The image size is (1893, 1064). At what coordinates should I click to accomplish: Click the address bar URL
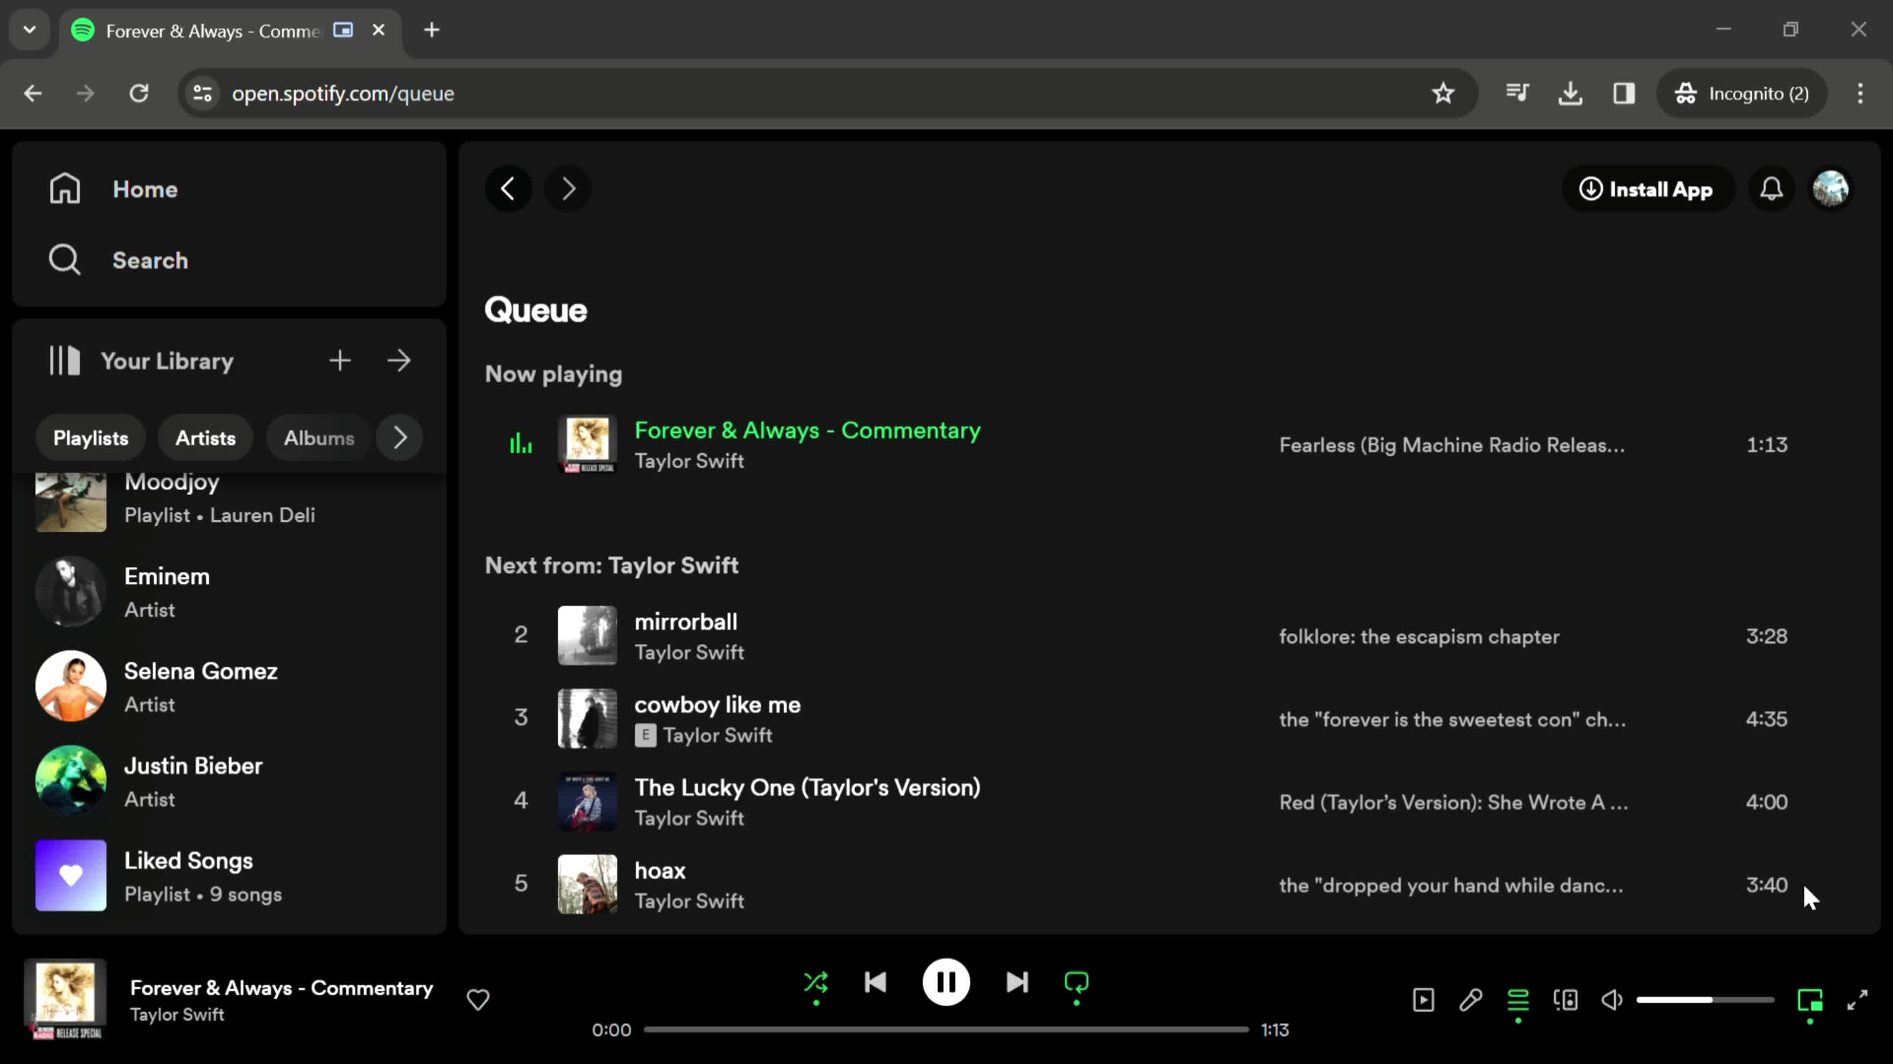343,93
